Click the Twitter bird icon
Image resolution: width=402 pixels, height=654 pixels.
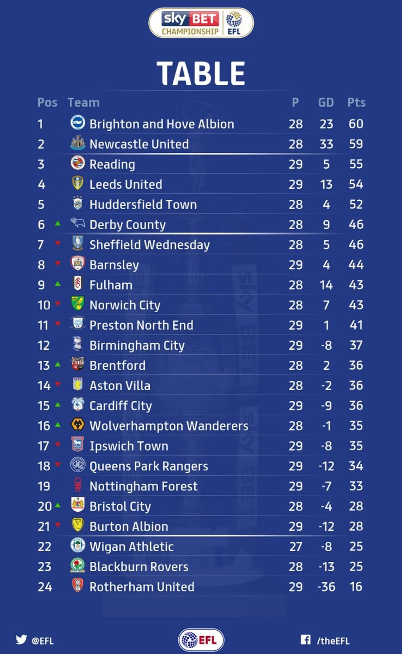[21, 639]
